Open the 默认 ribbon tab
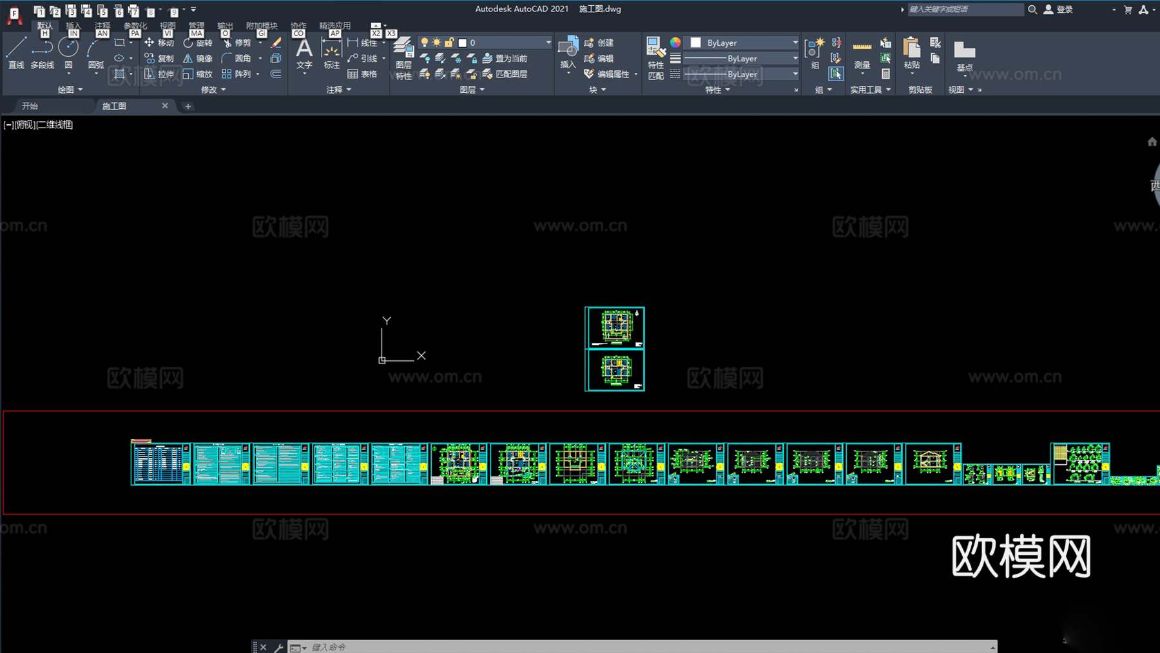The image size is (1160, 653). pos(44,26)
